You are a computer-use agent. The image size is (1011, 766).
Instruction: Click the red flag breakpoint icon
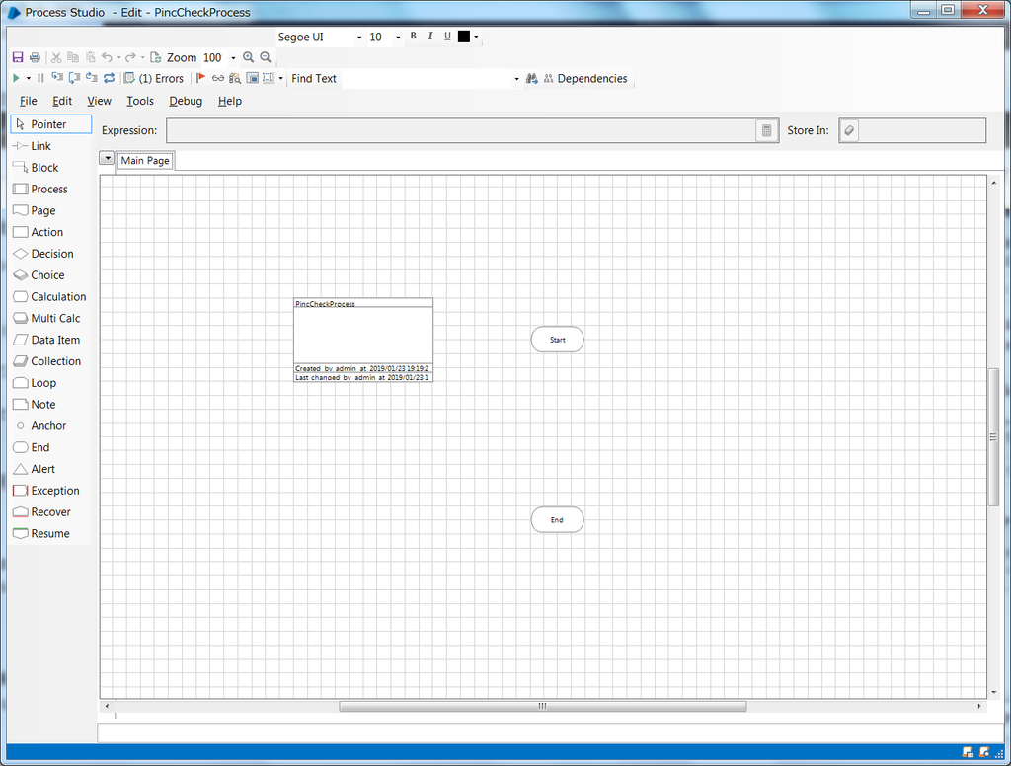pos(200,78)
